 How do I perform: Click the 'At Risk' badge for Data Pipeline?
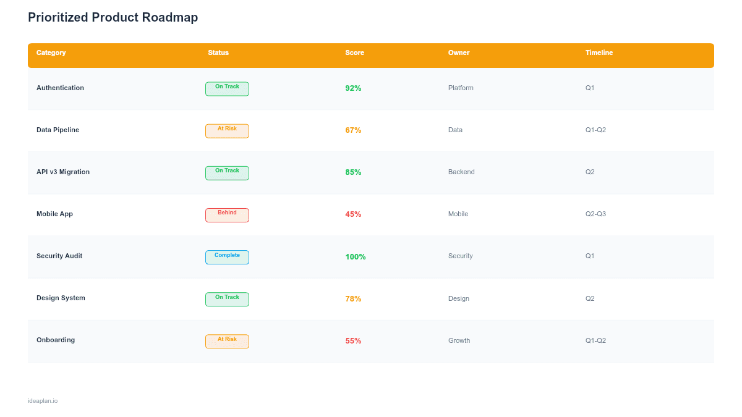[x=227, y=130]
